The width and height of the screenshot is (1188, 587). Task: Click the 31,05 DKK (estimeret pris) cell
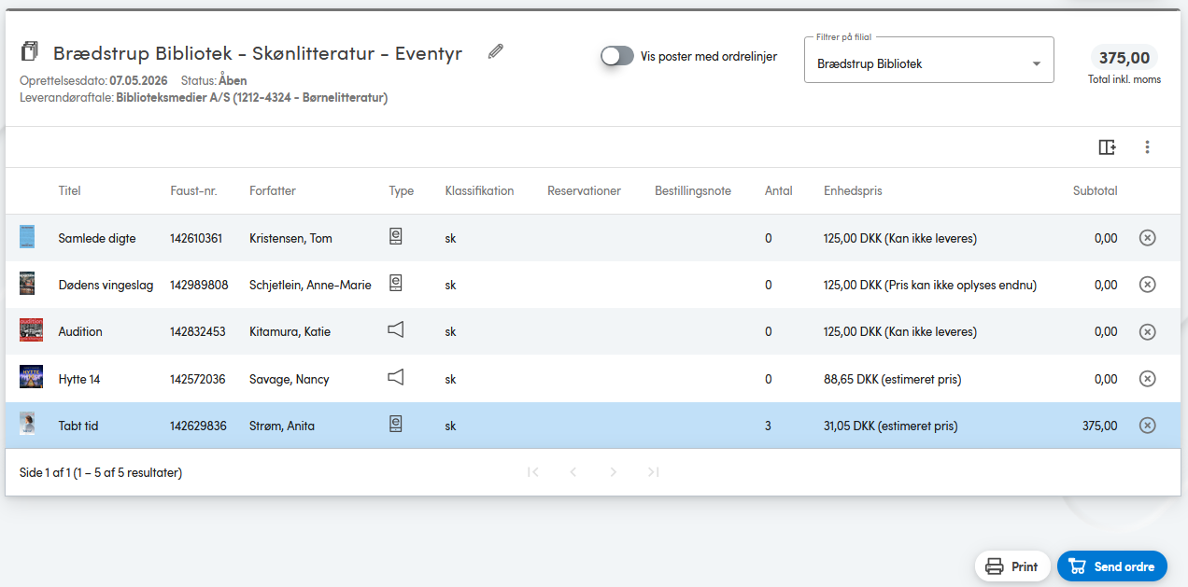[x=891, y=426]
